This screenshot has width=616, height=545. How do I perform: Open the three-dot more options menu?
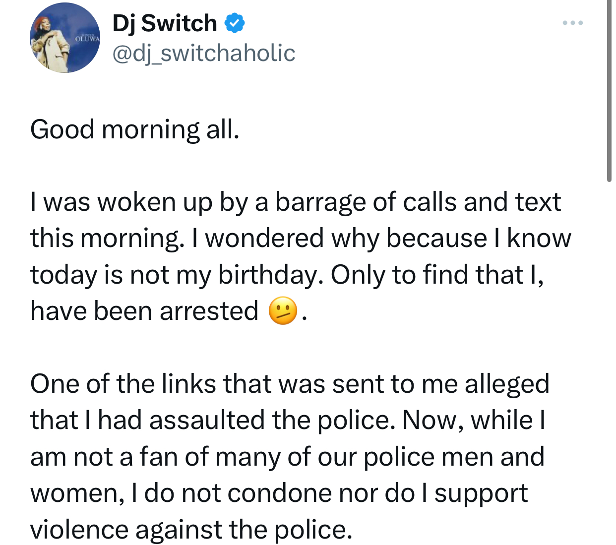point(573,23)
